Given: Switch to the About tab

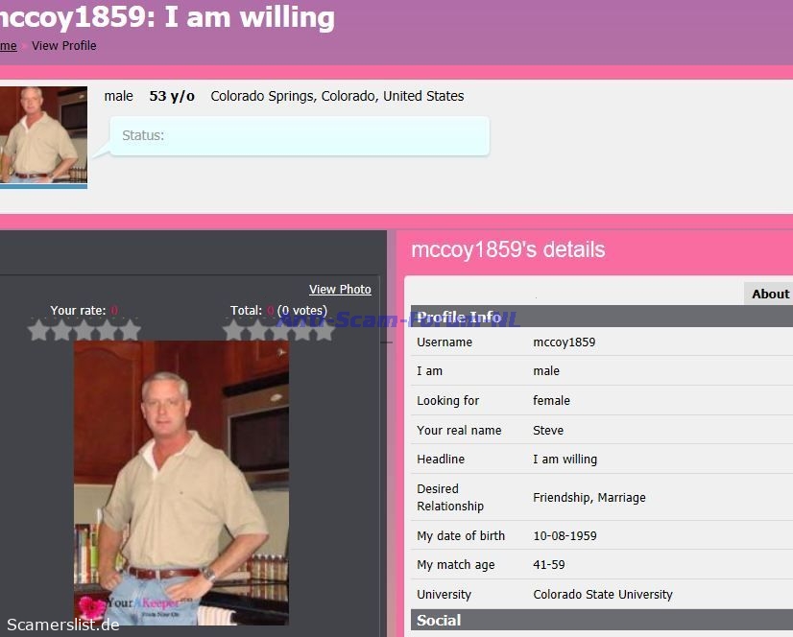Looking at the screenshot, I should pos(769,294).
